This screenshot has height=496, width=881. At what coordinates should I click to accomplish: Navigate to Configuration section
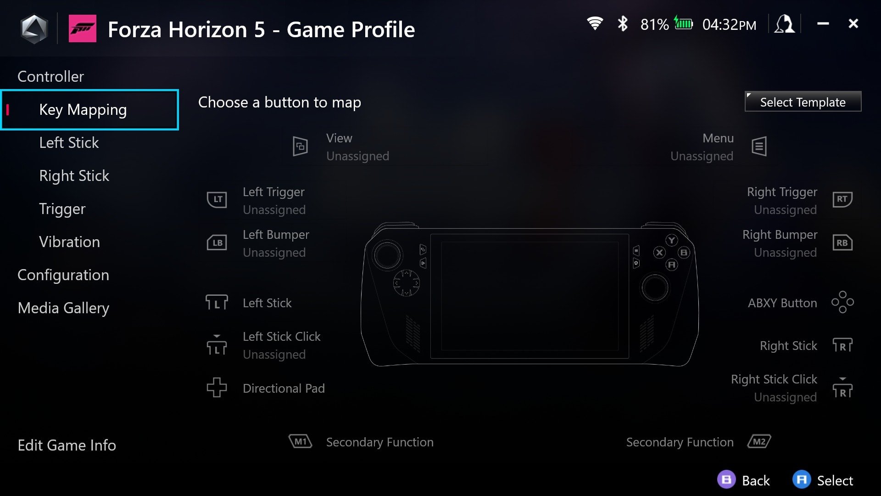pyautogui.click(x=63, y=274)
